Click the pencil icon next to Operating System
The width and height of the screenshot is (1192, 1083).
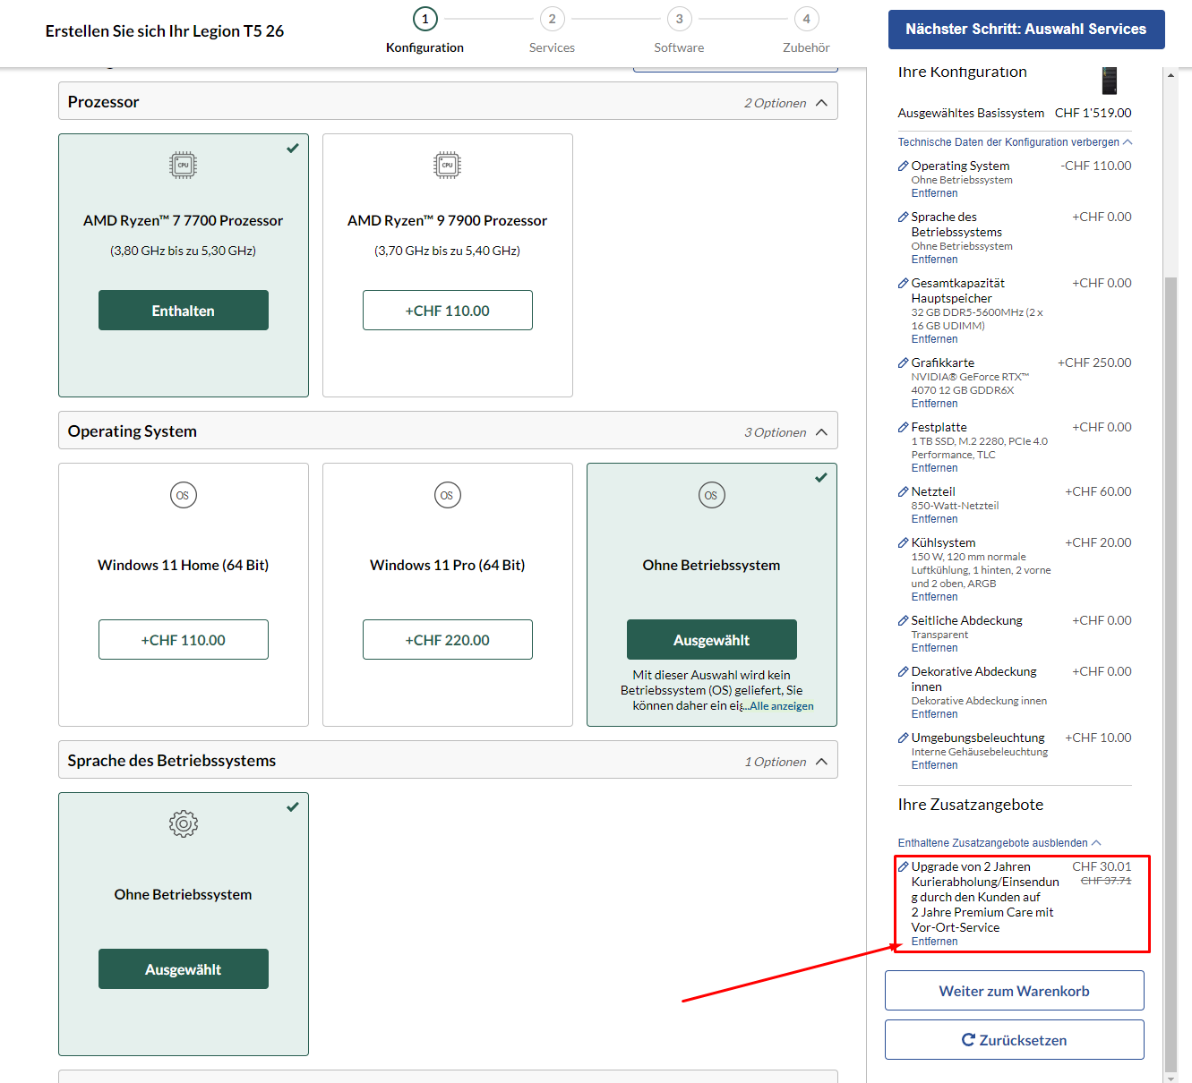pos(904,166)
